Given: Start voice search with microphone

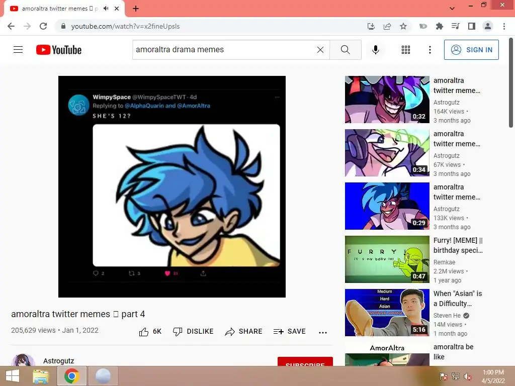Looking at the screenshot, I should coord(375,50).
